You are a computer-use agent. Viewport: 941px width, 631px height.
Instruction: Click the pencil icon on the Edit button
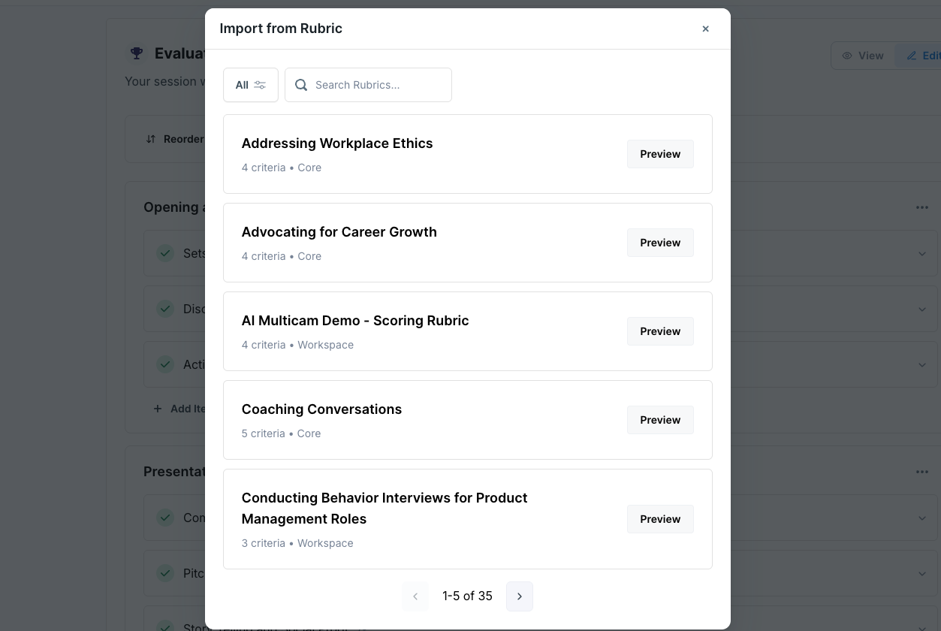(x=909, y=55)
